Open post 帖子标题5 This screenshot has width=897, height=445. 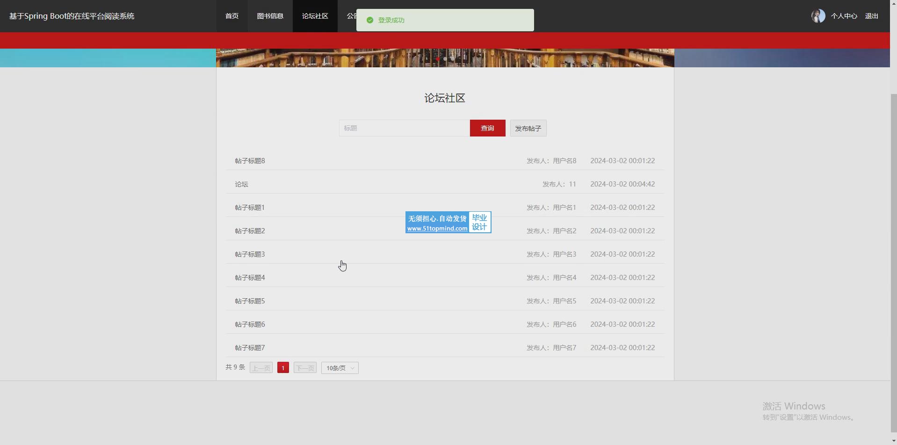tap(250, 301)
